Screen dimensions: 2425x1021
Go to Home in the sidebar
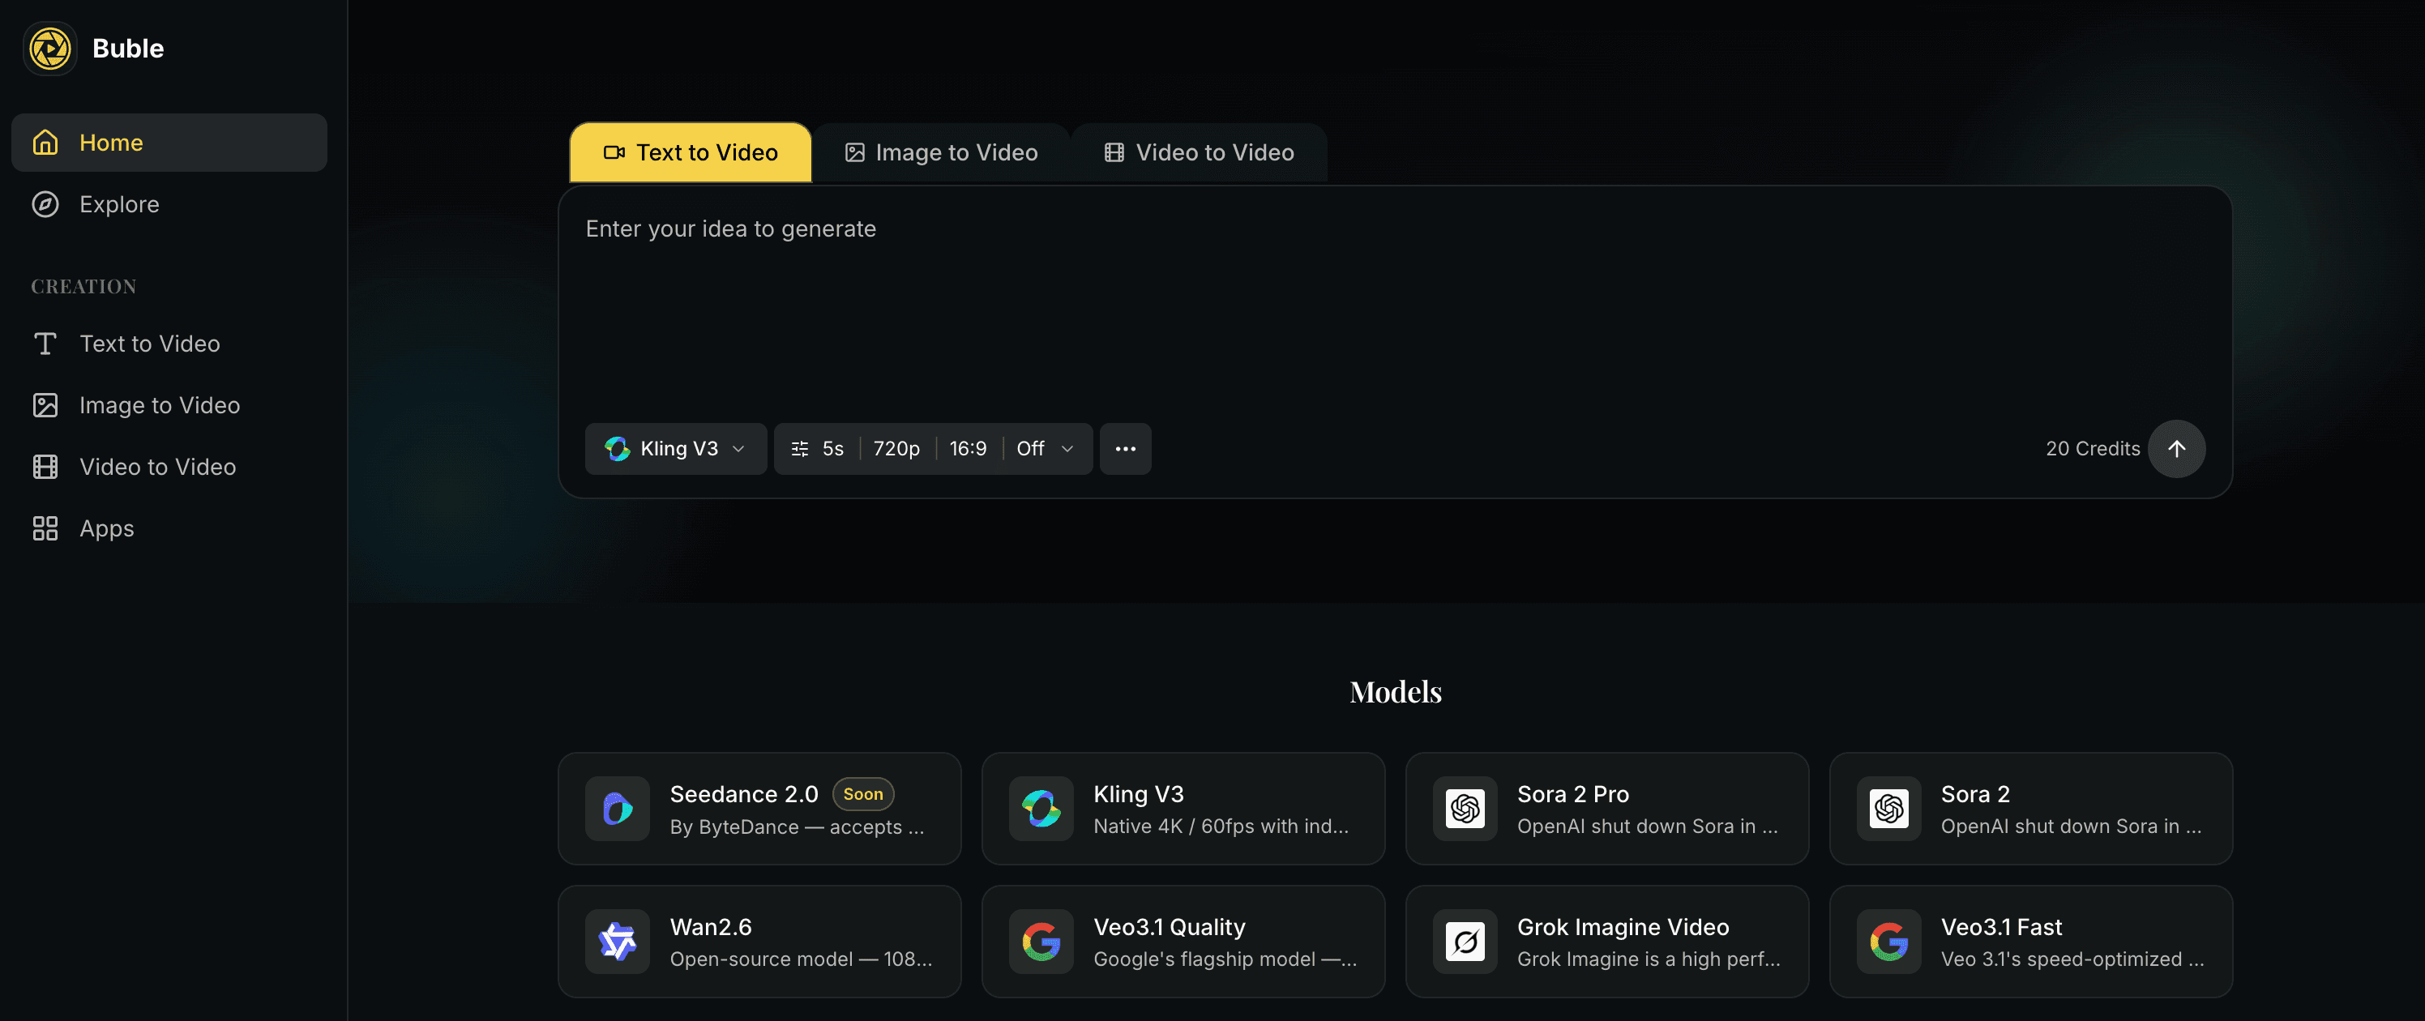169,142
